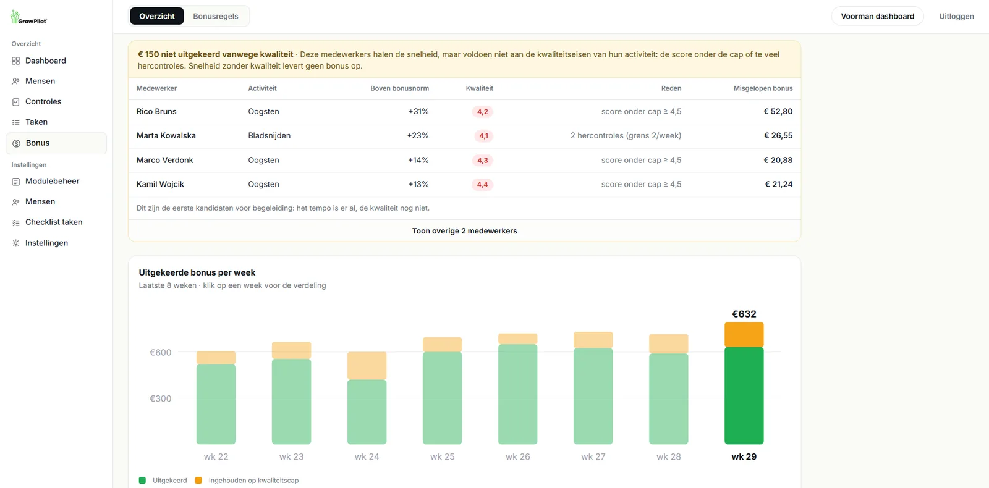Click the 4,4 quality score badge
Image resolution: width=989 pixels, height=488 pixels.
[483, 184]
